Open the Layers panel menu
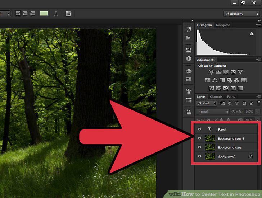This screenshot has height=198, width=262. [258, 96]
